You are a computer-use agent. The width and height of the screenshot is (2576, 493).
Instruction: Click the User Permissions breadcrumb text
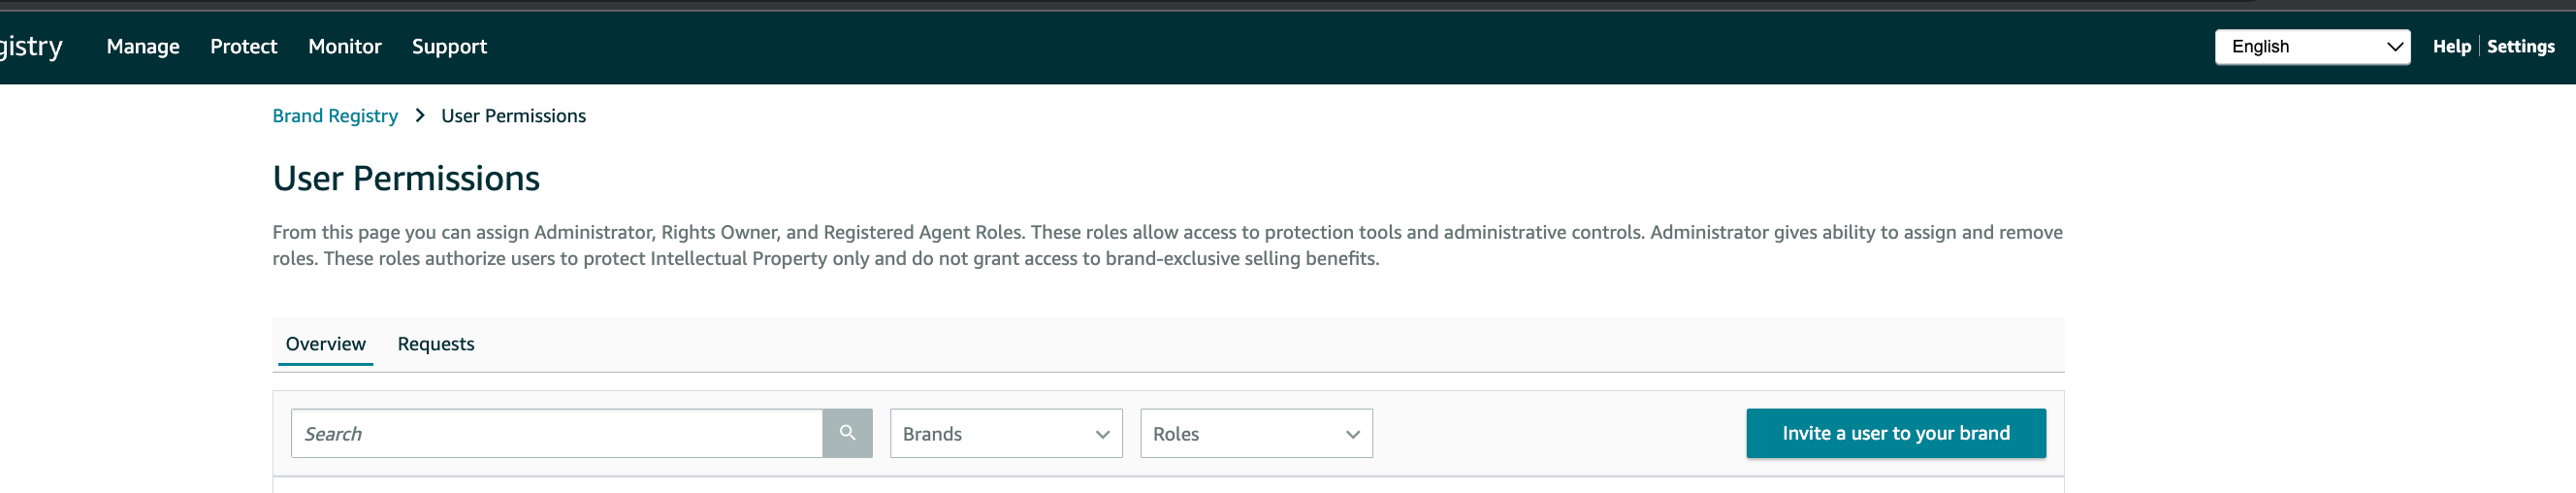pos(513,116)
